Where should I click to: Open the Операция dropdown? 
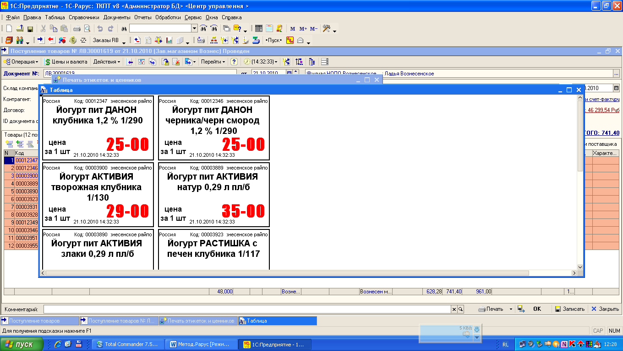pyautogui.click(x=21, y=62)
